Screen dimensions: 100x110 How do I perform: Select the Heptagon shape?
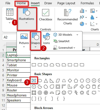tap(88, 81)
